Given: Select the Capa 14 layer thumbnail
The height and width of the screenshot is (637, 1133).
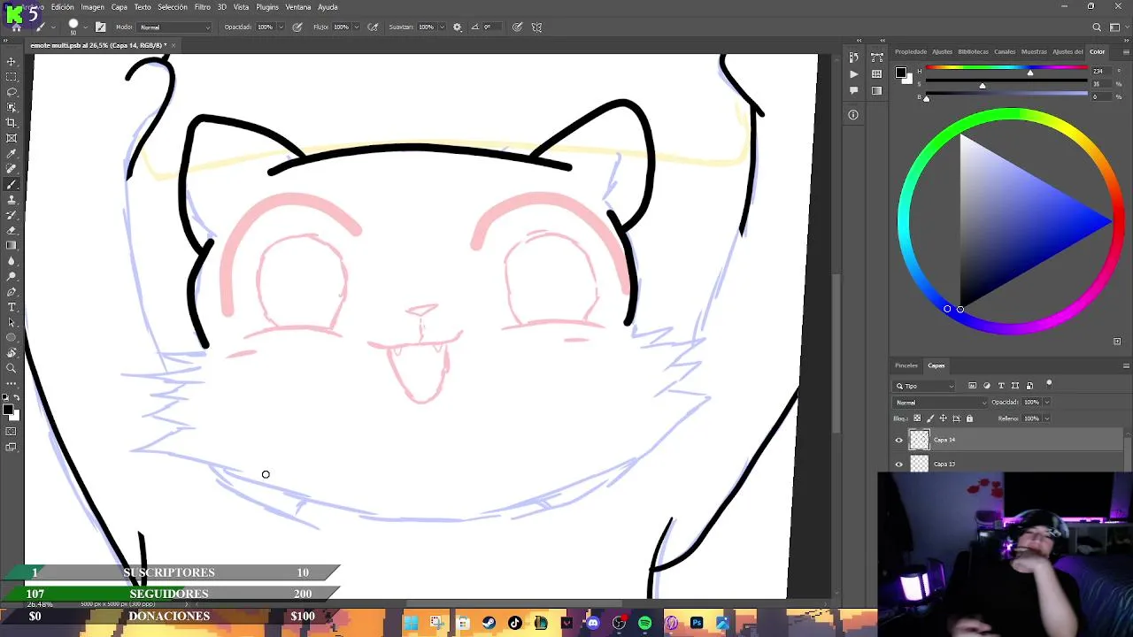Looking at the screenshot, I should tap(920, 440).
